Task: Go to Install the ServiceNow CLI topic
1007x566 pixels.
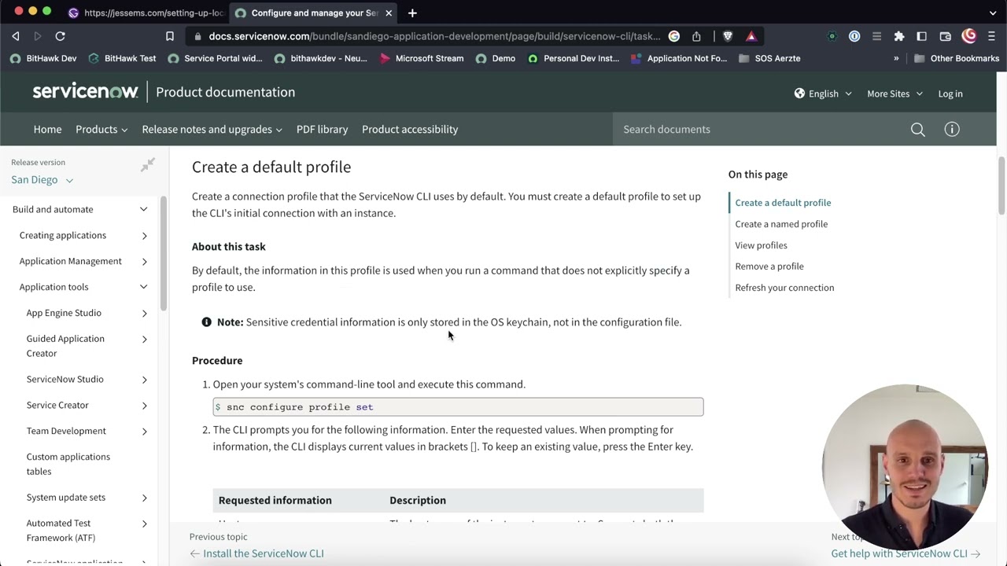Action: tap(257, 553)
